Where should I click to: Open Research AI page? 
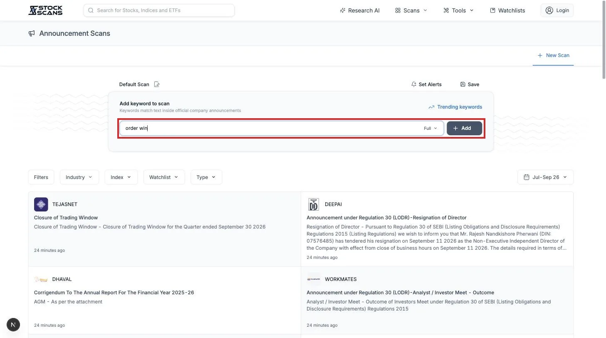360,10
